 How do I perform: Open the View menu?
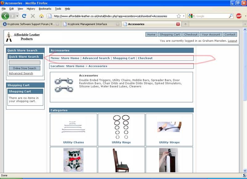point(20,9)
